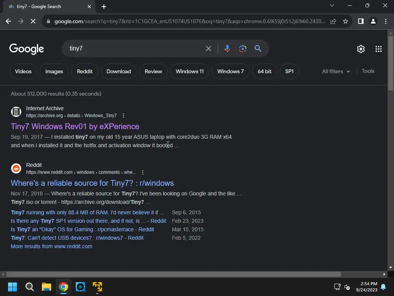Select the Review filter chip

point(153,71)
